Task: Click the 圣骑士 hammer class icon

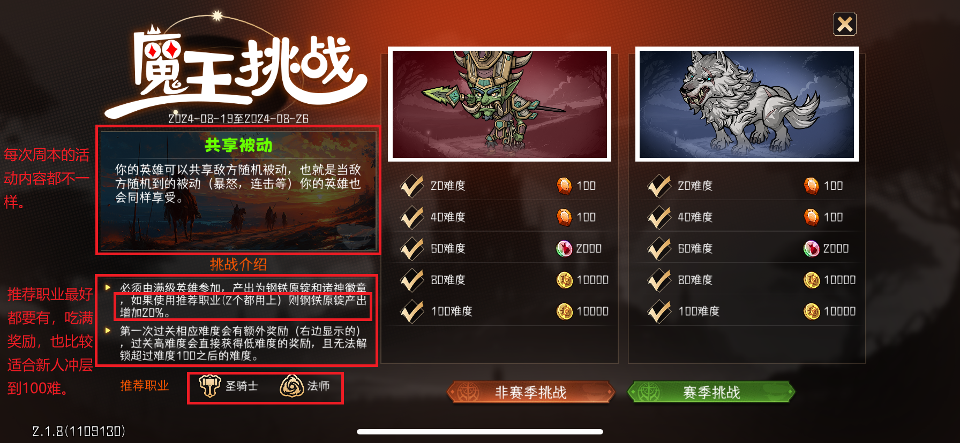Action: [209, 386]
